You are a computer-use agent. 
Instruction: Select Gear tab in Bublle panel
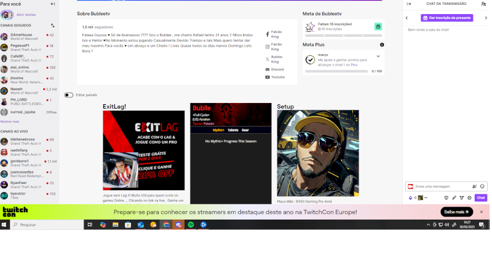pos(245,130)
